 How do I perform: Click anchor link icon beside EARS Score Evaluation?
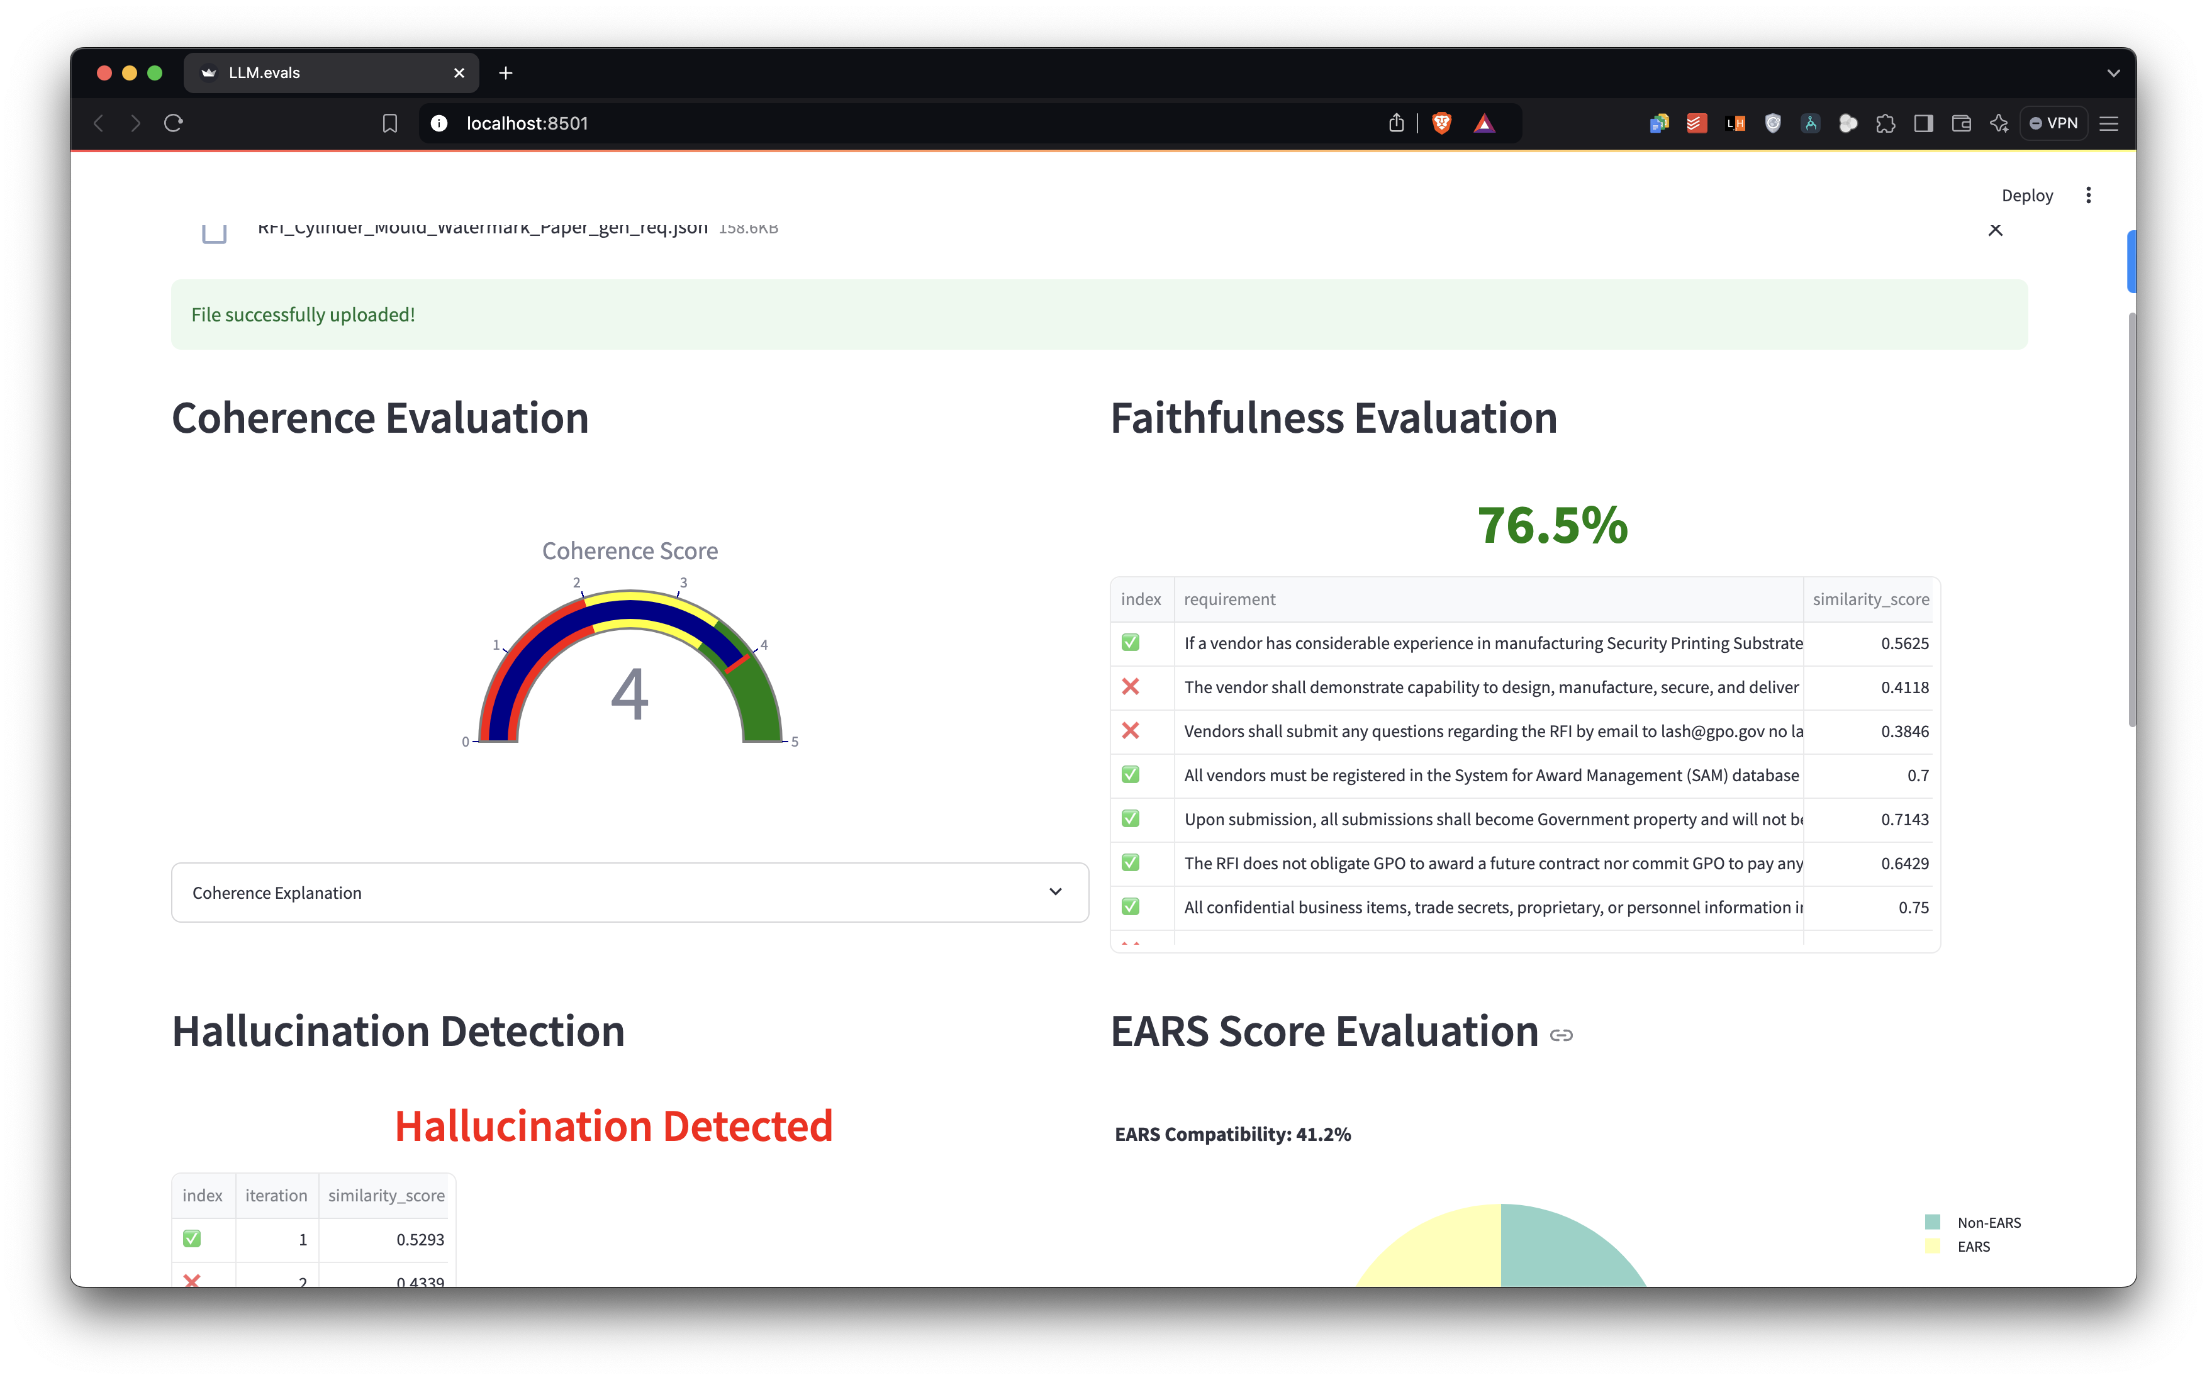1561,1035
